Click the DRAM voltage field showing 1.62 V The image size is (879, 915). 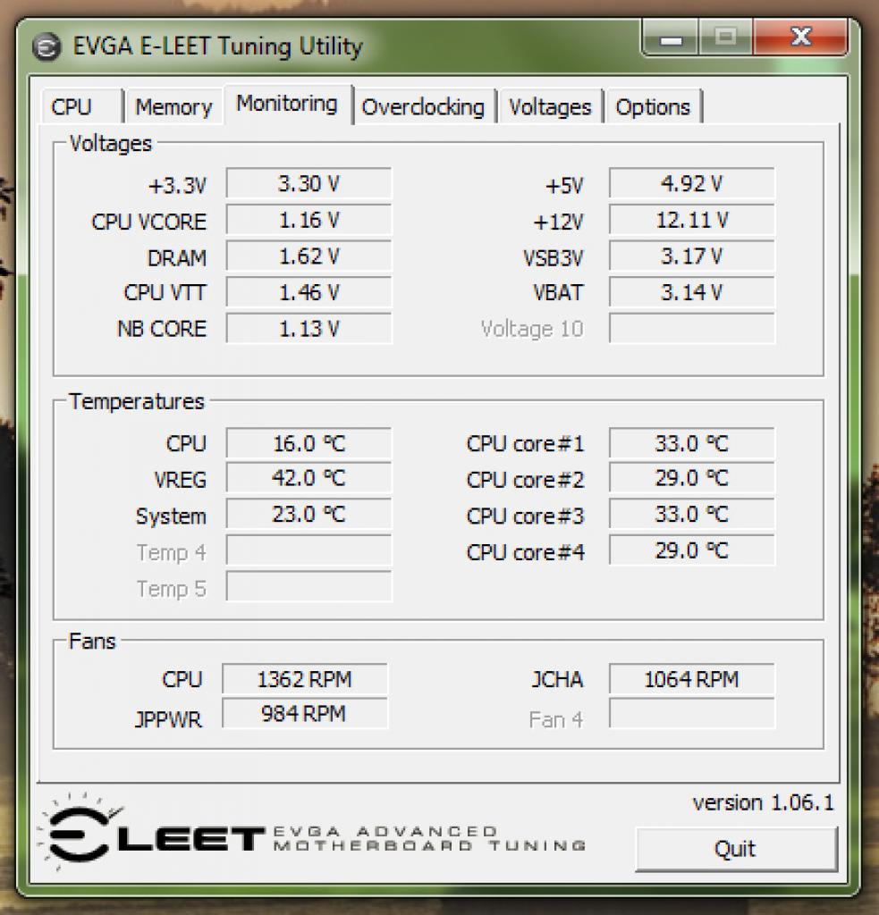click(308, 256)
